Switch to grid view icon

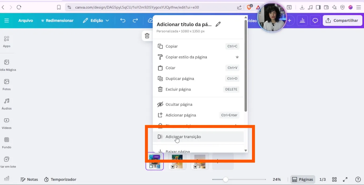[x=334, y=179]
